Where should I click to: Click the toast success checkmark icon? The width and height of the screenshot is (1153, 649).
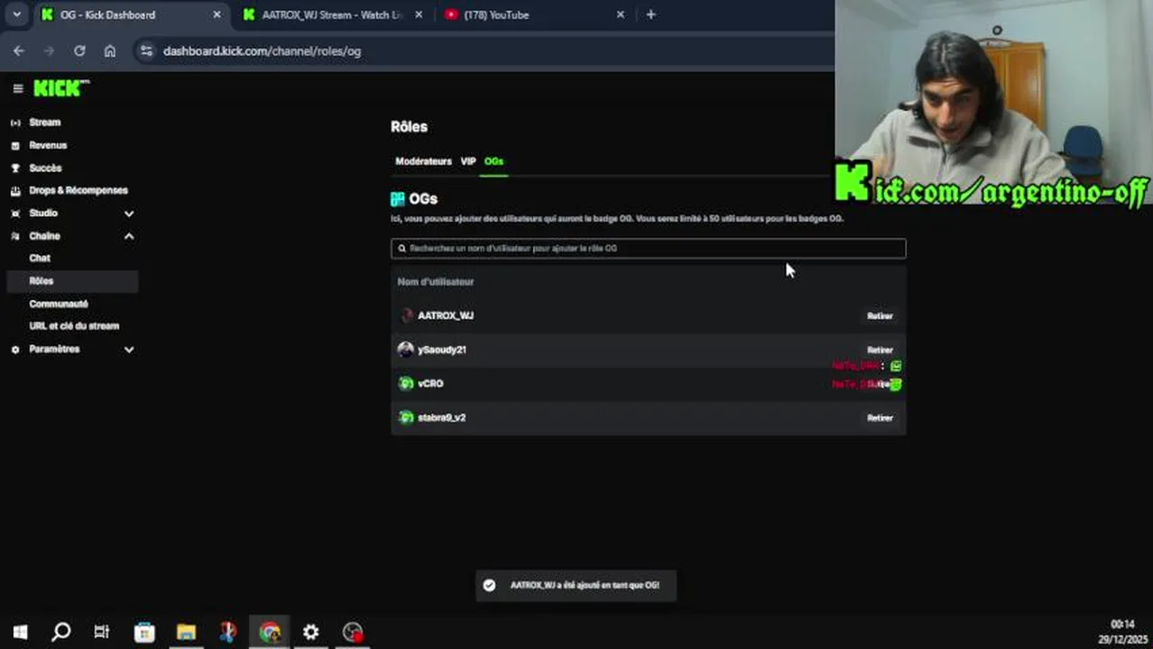[x=489, y=586]
